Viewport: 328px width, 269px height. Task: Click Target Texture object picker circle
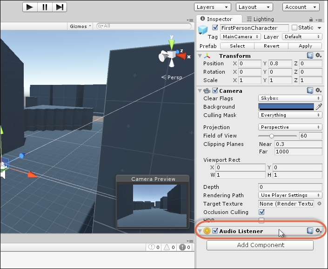pyautogui.click(x=319, y=204)
